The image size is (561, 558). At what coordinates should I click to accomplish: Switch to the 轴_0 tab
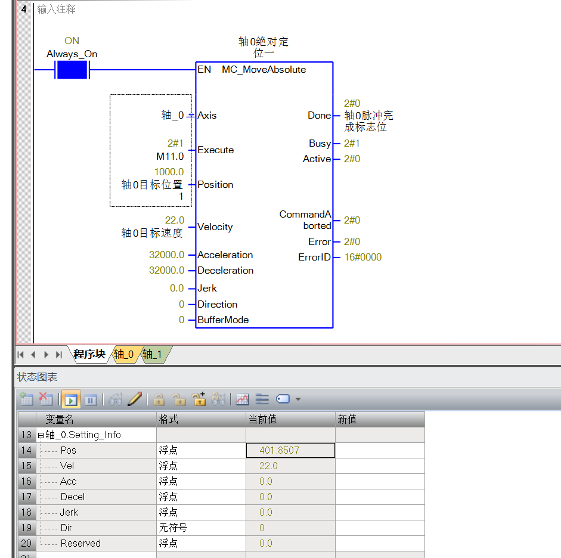(x=124, y=355)
